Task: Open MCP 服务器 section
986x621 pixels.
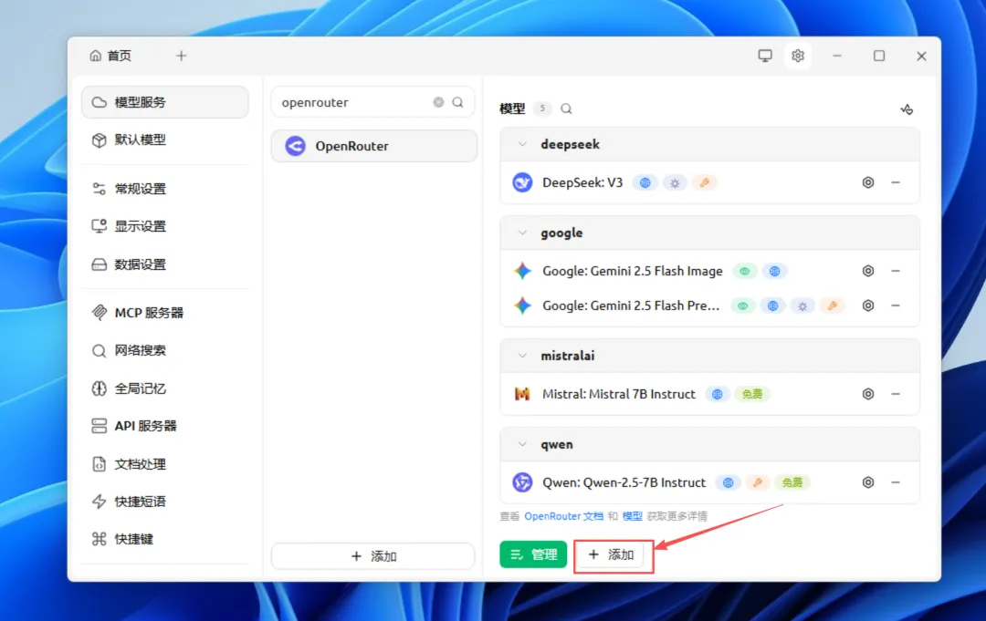Action: tap(164, 312)
